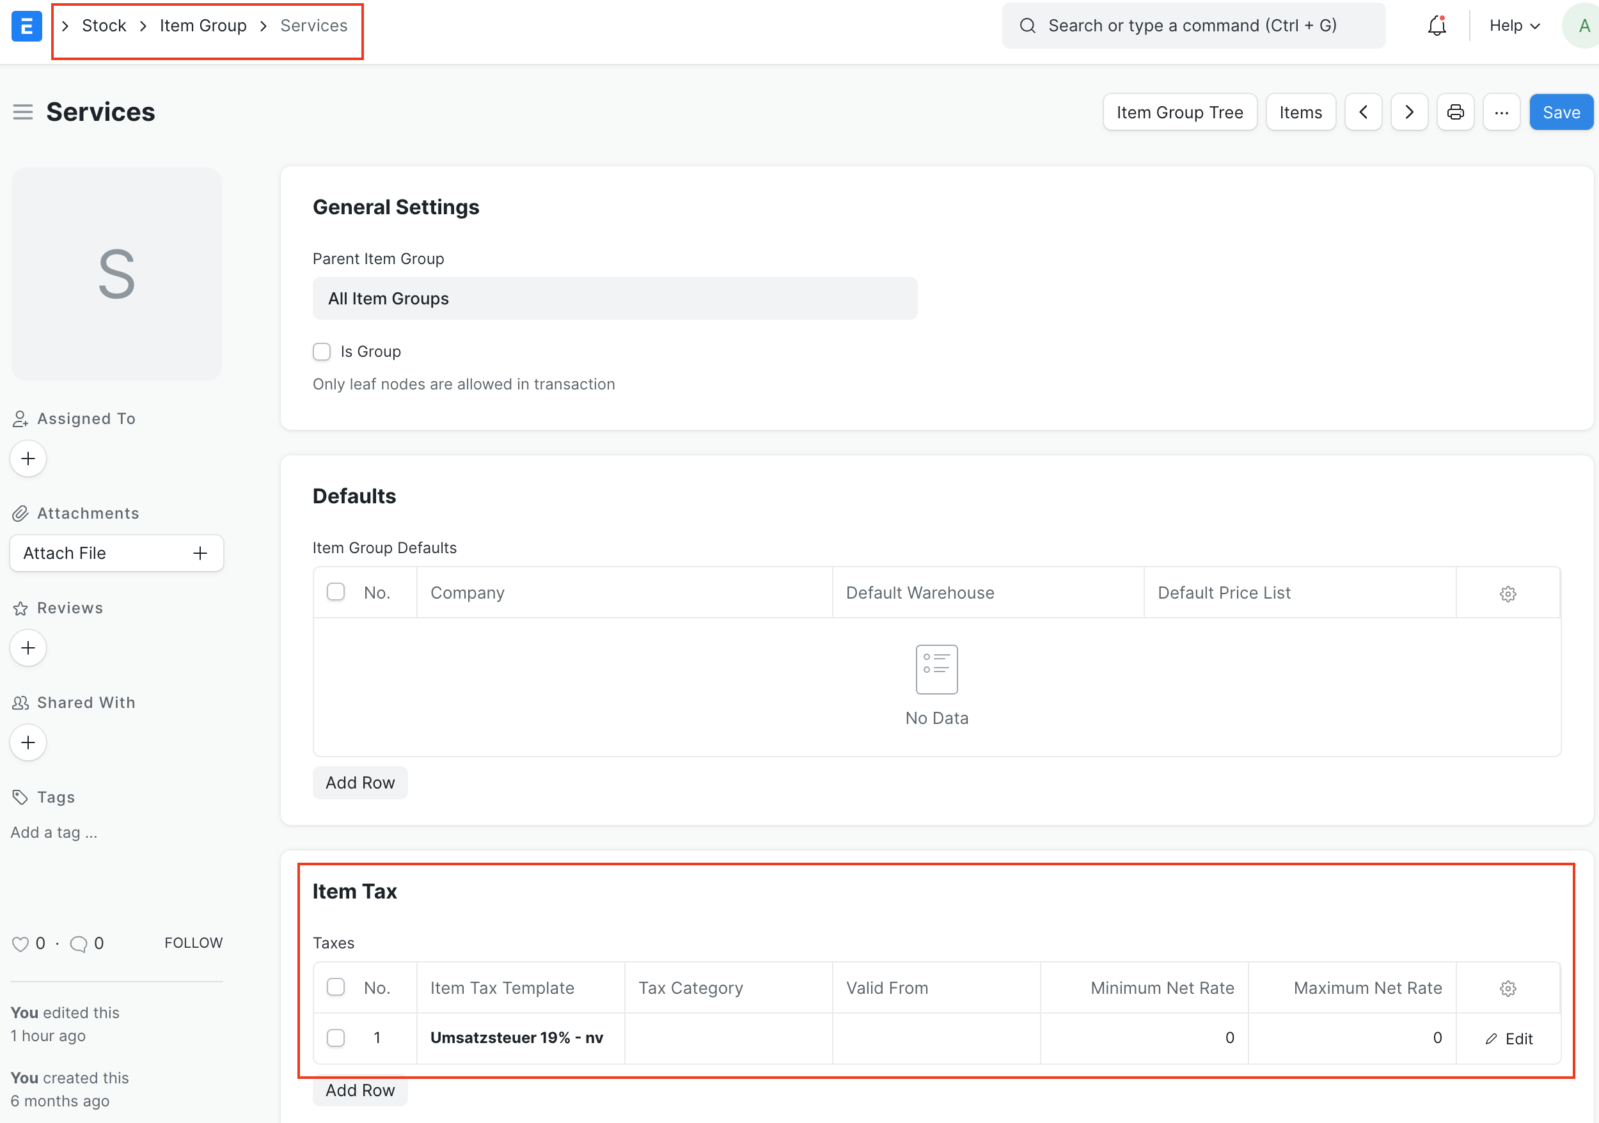This screenshot has width=1599, height=1123.
Task: Follow this document
Action: coord(193,943)
